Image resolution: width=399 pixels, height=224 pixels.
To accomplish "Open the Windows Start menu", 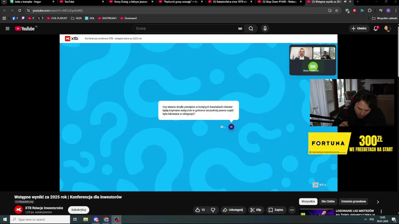I will pos(5,219).
